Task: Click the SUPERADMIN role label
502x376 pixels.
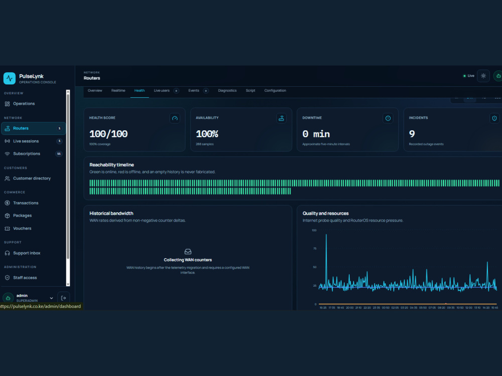Action: click(x=27, y=301)
